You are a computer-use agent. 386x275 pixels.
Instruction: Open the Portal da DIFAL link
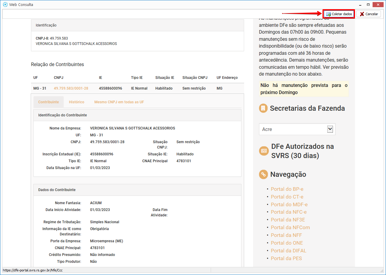coord(289,251)
